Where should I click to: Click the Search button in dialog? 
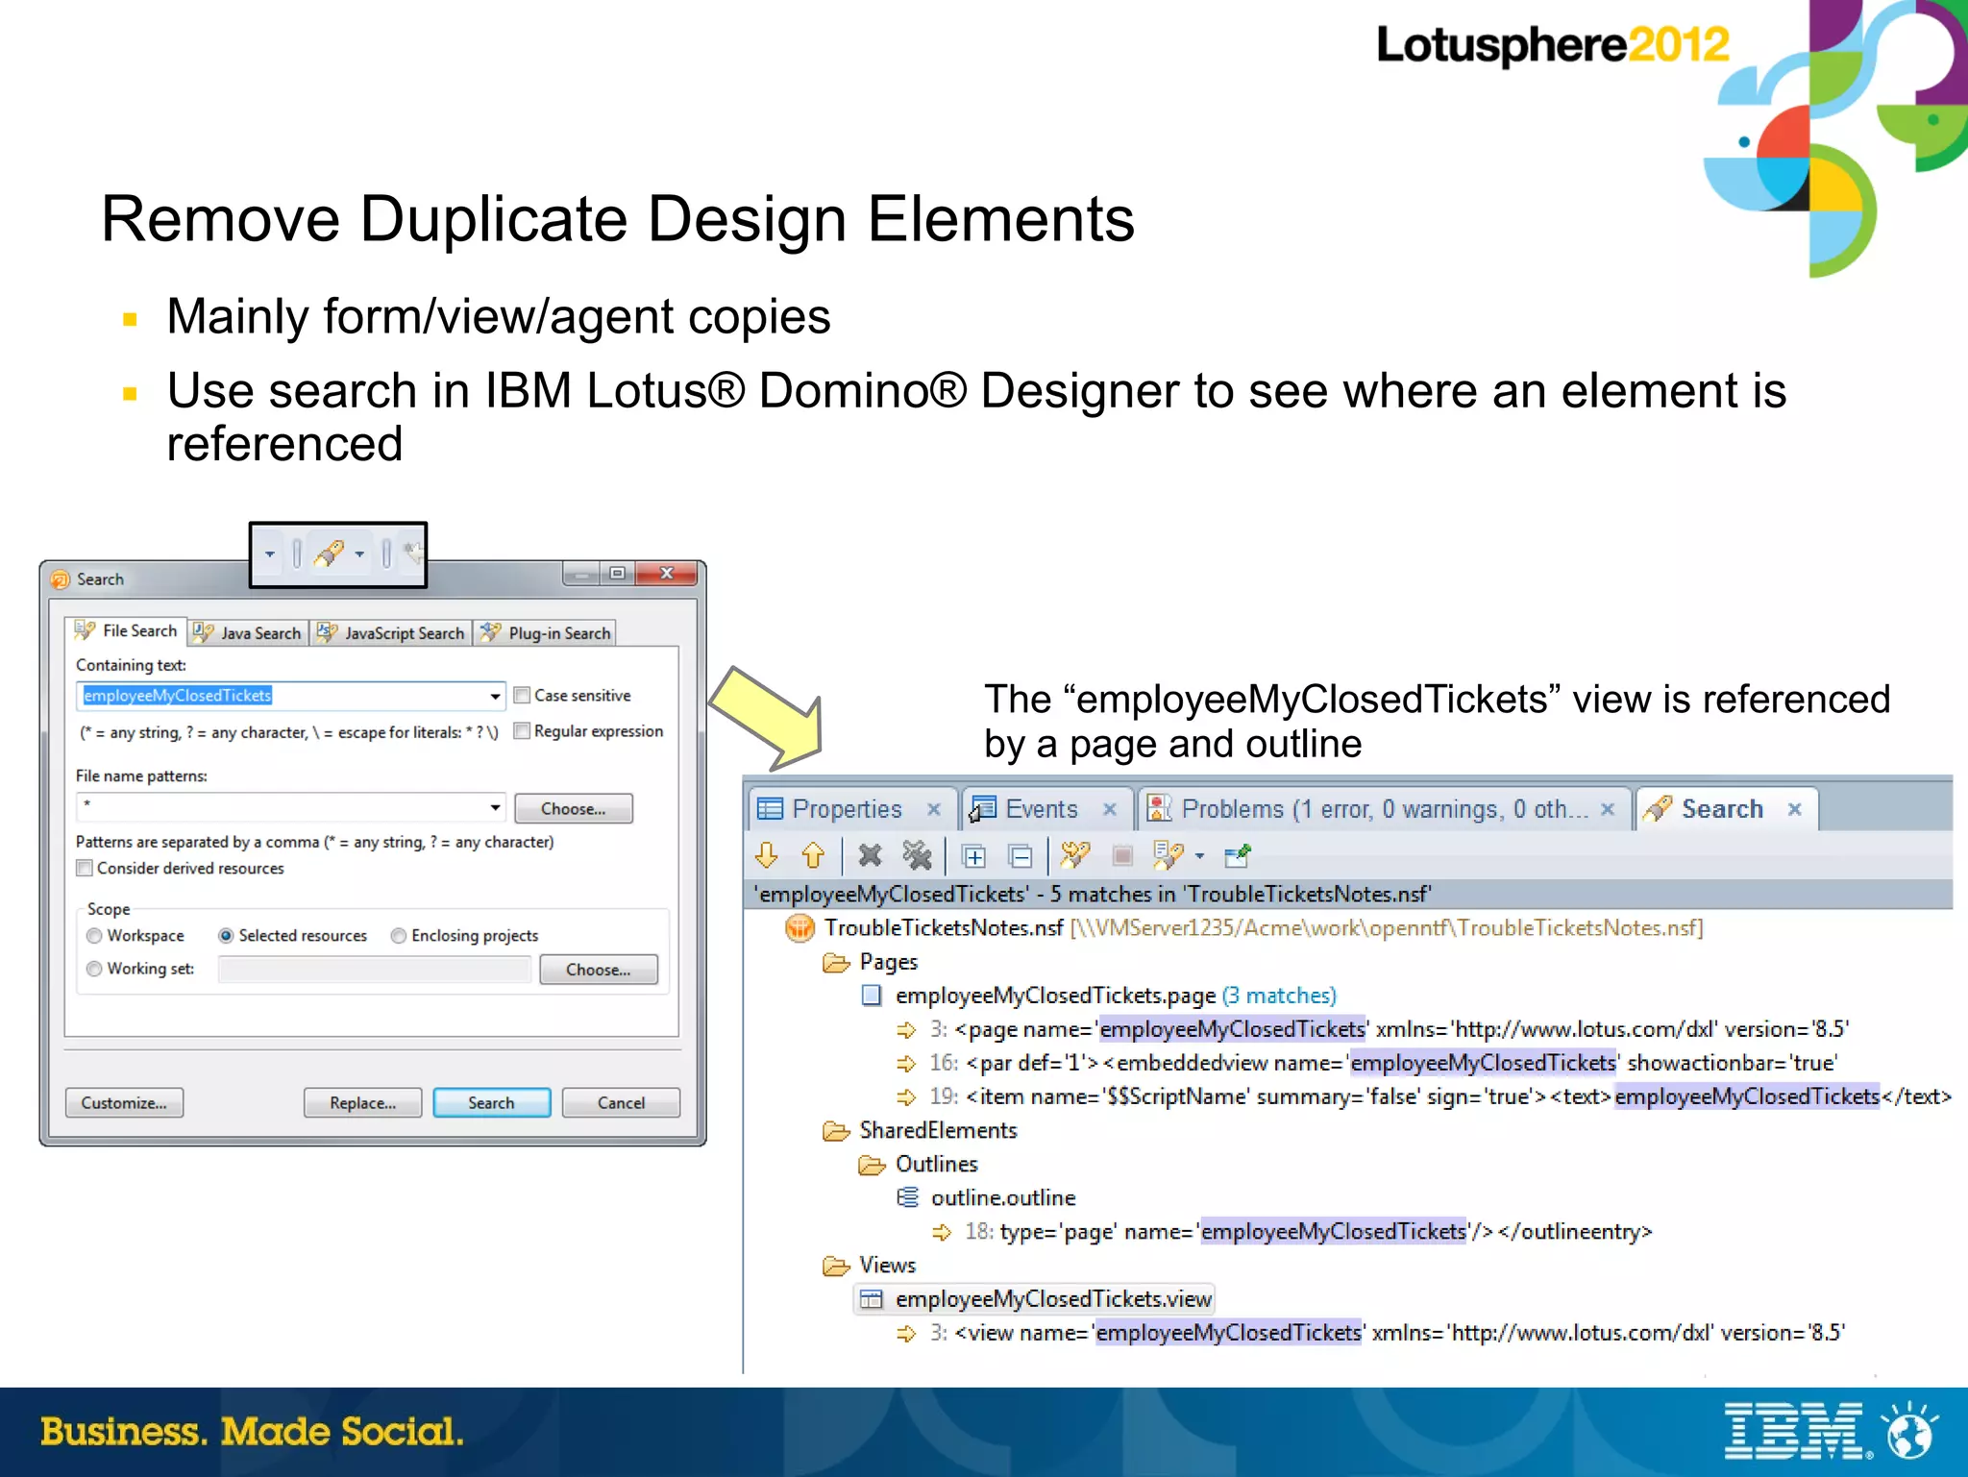(491, 1103)
